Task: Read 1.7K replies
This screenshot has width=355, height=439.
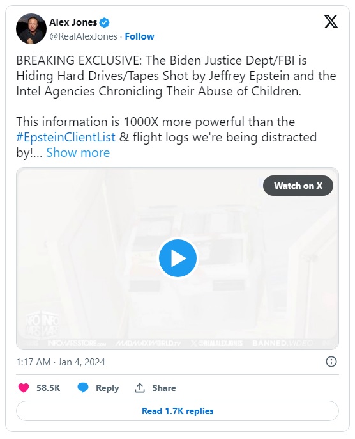Action: 177,411
